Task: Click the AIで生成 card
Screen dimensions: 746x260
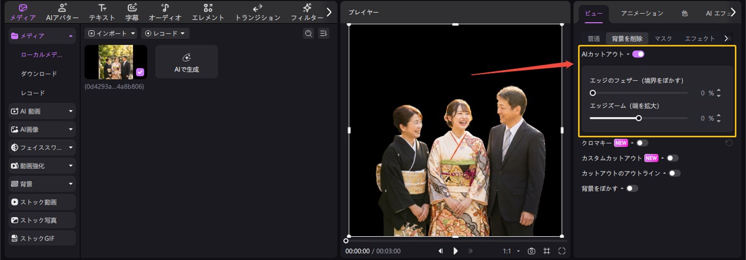Action: coord(187,62)
